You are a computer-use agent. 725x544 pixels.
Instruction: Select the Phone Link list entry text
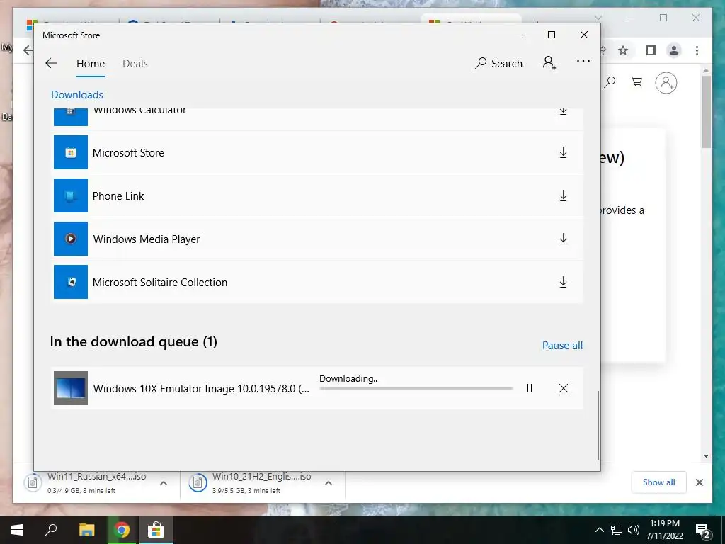(118, 196)
